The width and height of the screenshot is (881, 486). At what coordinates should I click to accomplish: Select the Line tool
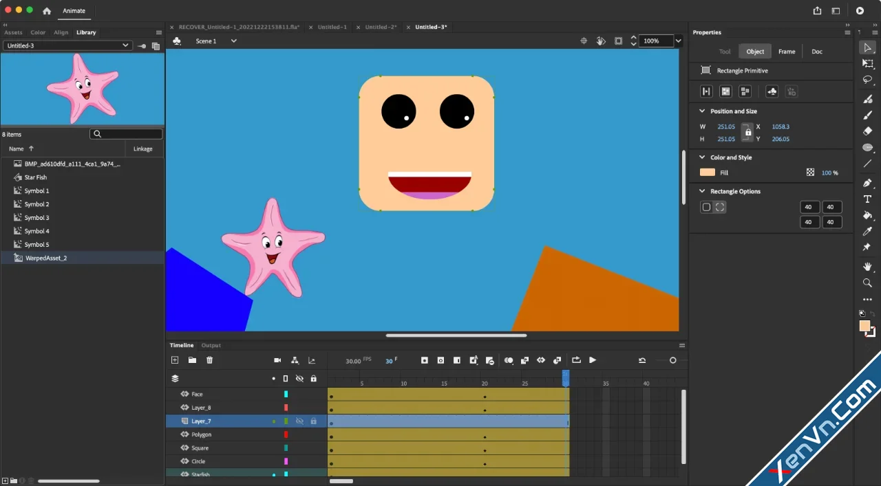[867, 164]
